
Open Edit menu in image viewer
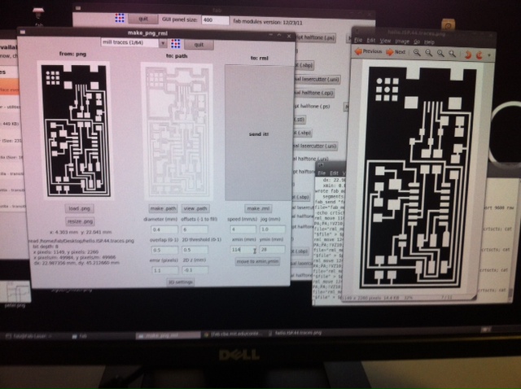(371, 40)
